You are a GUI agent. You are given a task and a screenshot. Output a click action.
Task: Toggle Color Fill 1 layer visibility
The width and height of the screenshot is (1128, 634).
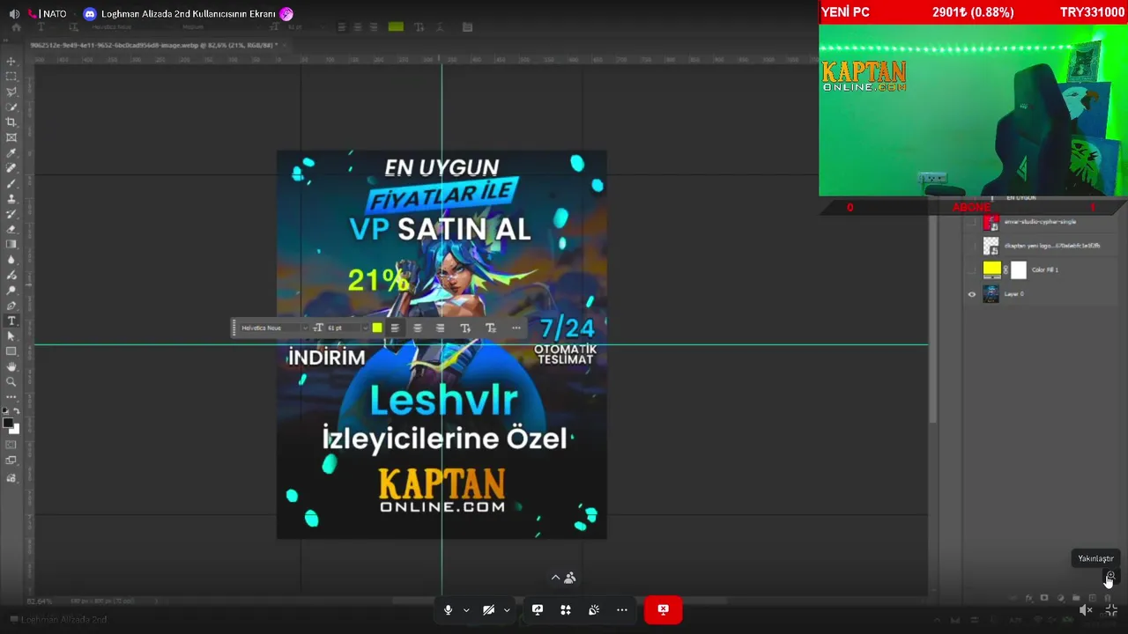[972, 269]
